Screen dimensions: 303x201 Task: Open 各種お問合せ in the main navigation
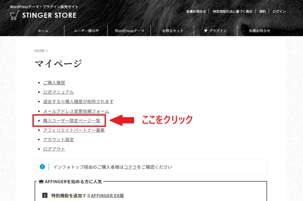pyautogui.click(x=259, y=31)
